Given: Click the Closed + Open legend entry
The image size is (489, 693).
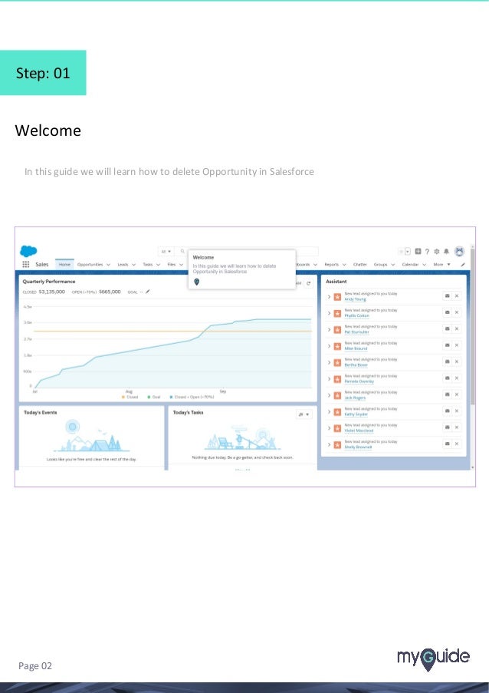Looking at the screenshot, I should point(192,397).
